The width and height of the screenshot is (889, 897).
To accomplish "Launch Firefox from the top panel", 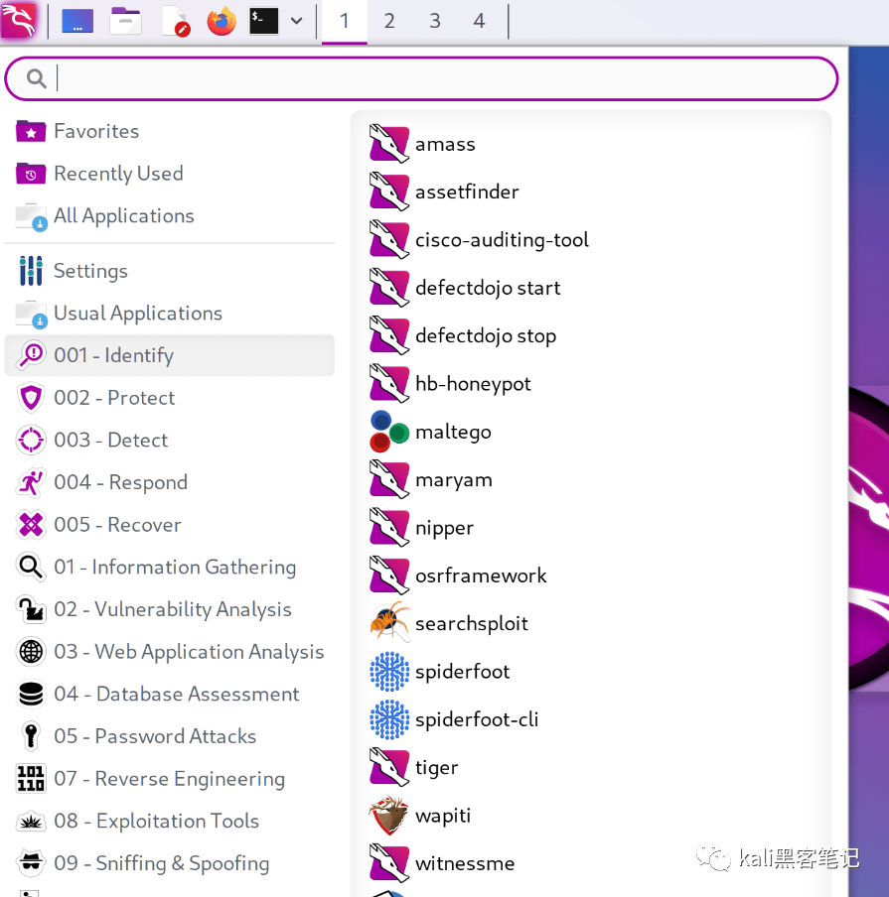I will tap(222, 21).
